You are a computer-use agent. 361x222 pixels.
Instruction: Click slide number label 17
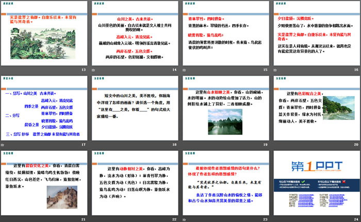[84, 144]
